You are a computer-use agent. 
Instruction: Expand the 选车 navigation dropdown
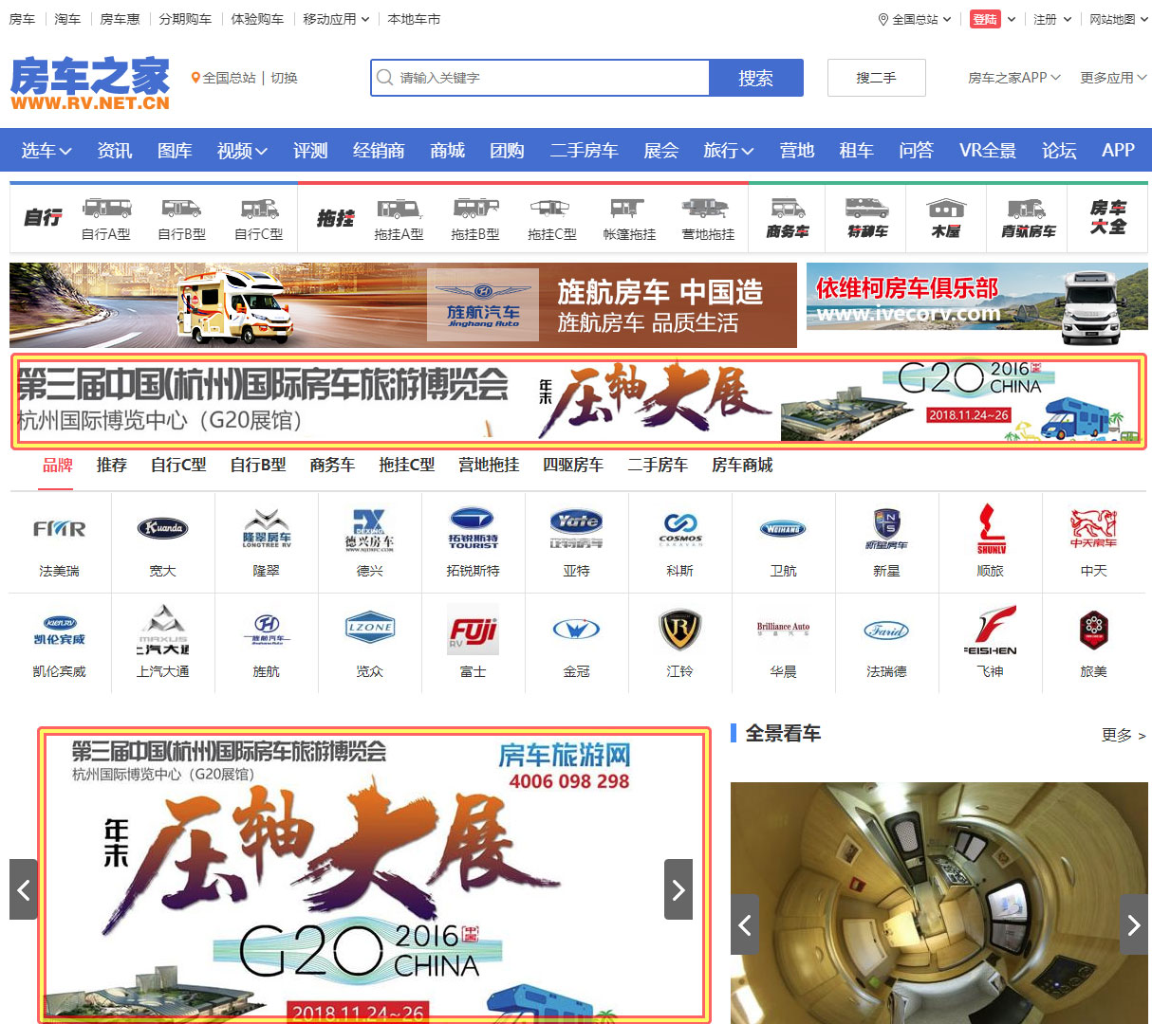tap(46, 151)
